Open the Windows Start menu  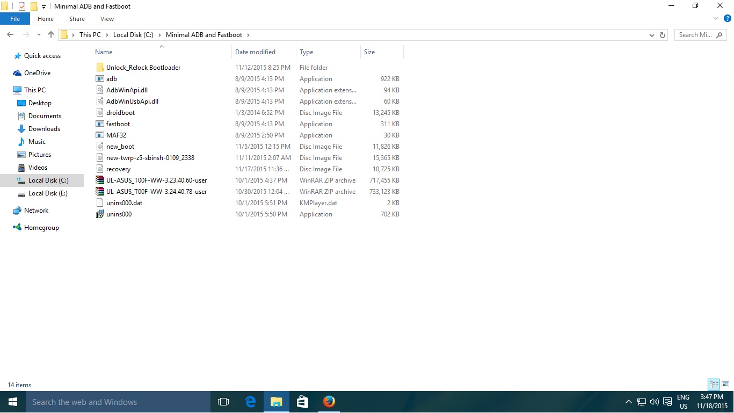pyautogui.click(x=13, y=402)
